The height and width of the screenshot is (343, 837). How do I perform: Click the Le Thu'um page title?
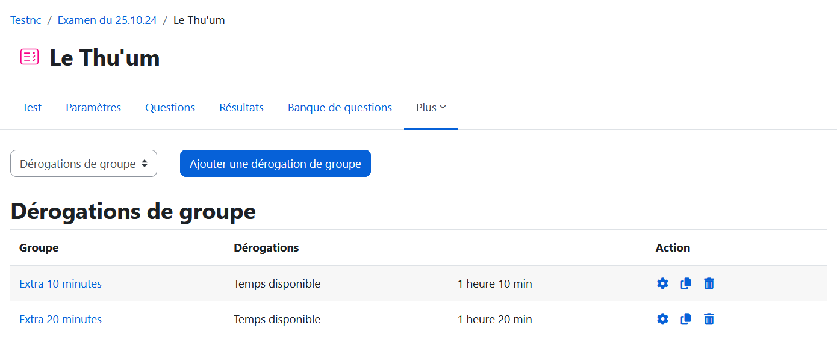coord(105,58)
